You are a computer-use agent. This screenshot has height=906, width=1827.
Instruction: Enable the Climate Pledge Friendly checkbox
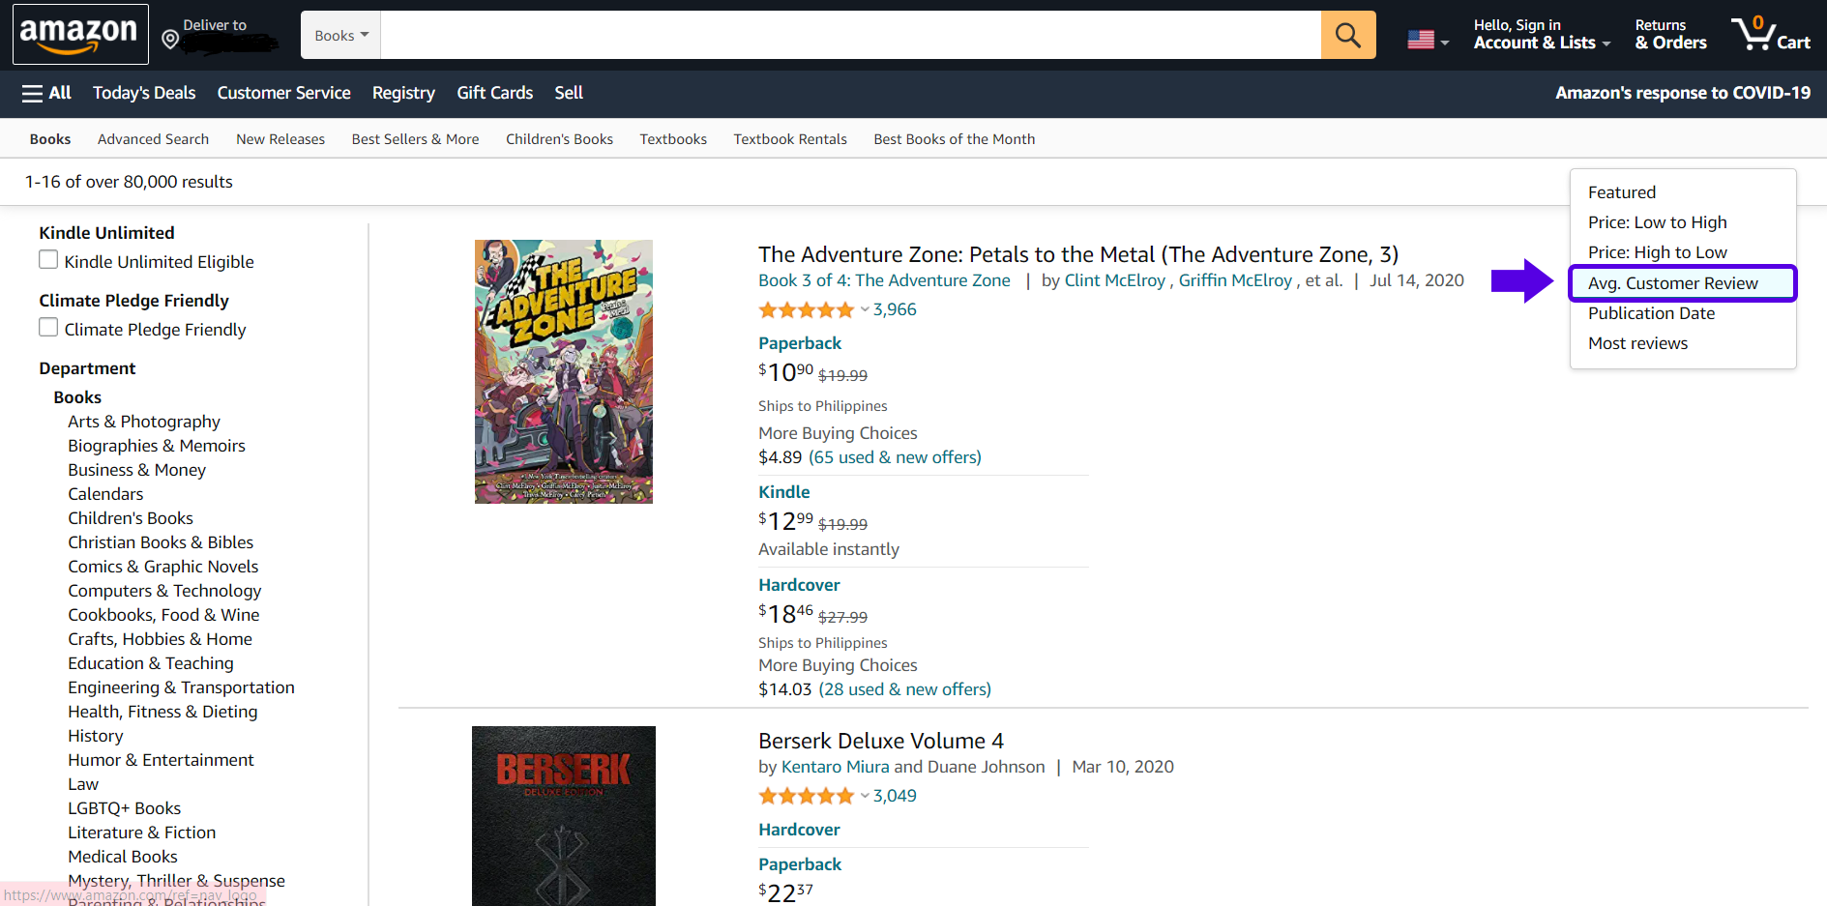[x=48, y=328]
